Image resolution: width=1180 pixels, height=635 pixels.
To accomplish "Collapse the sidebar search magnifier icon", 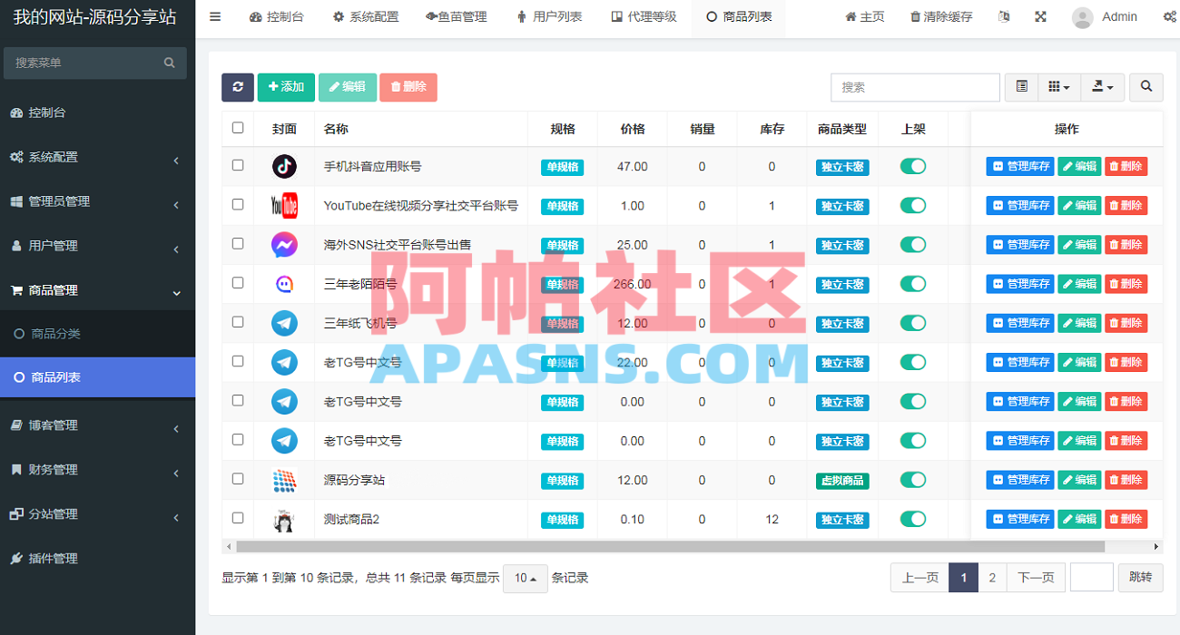I will (169, 63).
